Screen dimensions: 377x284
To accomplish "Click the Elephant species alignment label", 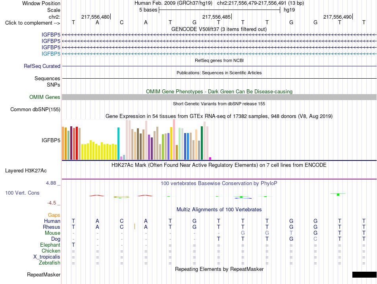I will [x=50, y=245].
